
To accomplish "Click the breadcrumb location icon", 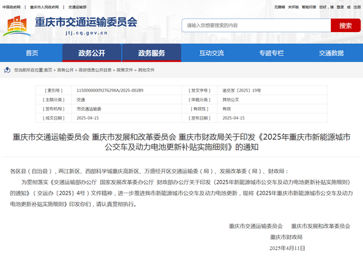I will point(8,70).
